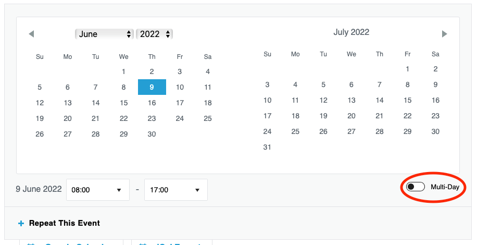
Task: Pick July 13 in right calendar
Action: [x=352, y=100]
